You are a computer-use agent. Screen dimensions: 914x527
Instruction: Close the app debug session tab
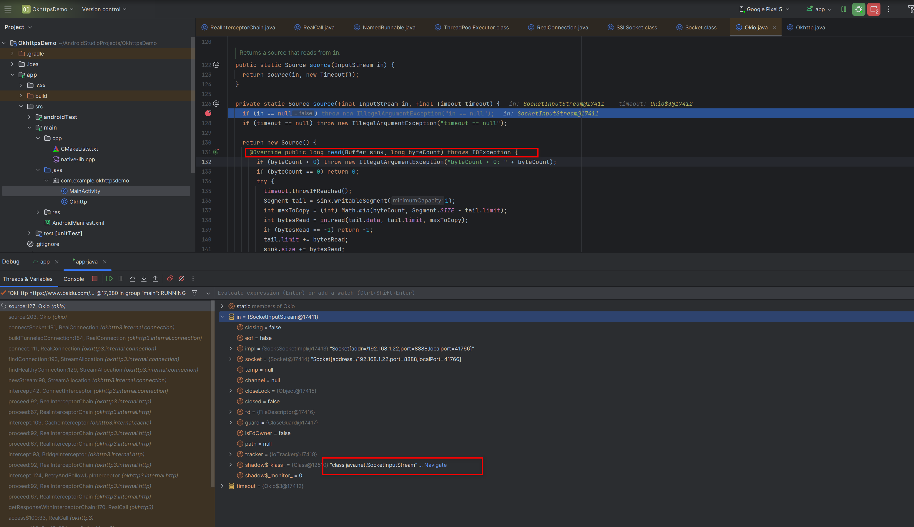tap(56, 262)
